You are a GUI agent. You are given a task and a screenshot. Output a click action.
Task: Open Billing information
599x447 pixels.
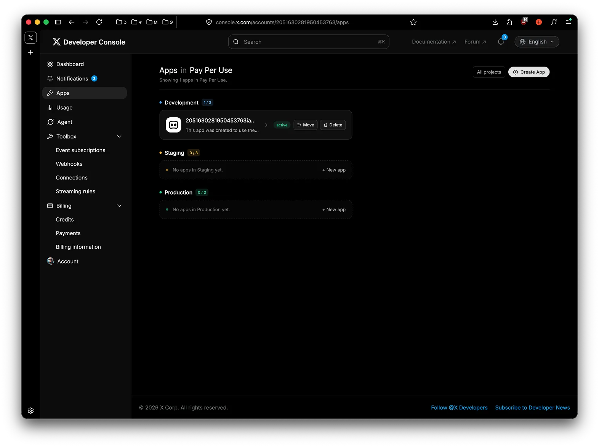[78, 247]
